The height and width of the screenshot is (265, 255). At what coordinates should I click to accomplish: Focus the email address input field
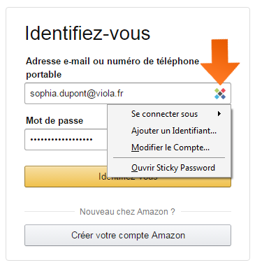[x=128, y=94]
